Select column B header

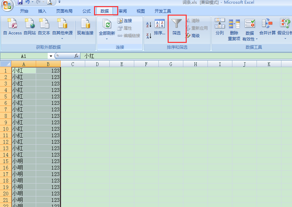click(48, 64)
